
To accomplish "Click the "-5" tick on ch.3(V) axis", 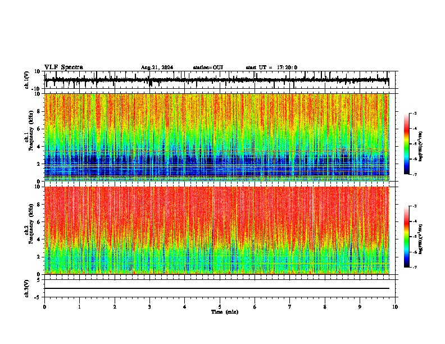I will (x=38, y=297).
